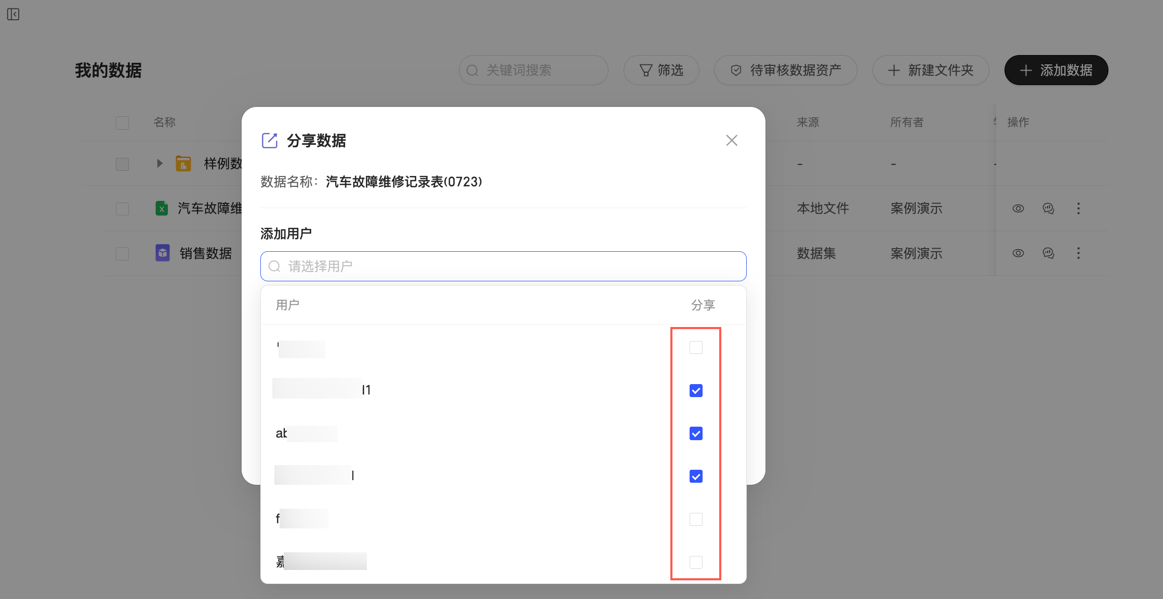Click the 来源 column header
This screenshot has height=599, width=1163.
808,122
